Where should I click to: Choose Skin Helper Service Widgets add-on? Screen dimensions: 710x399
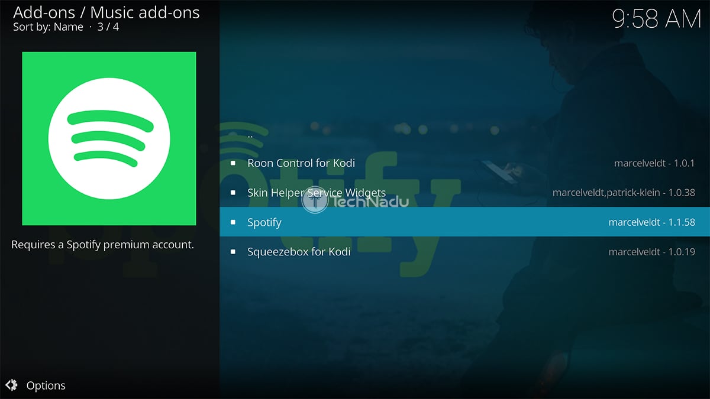point(464,193)
